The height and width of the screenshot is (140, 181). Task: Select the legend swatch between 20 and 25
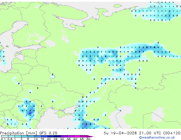coord(51,136)
